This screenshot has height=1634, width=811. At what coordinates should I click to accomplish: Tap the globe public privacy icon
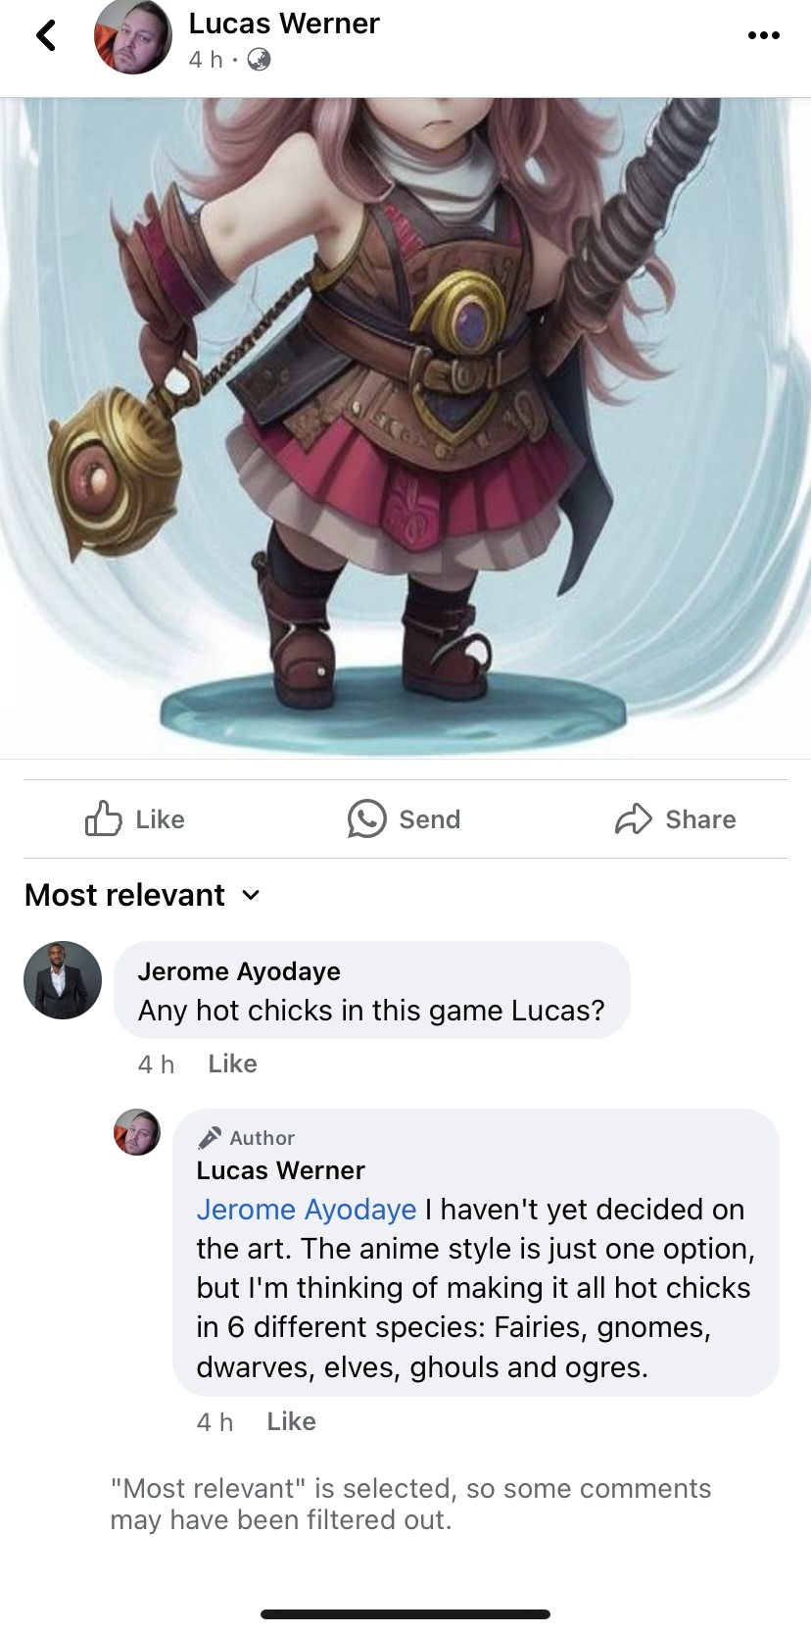(x=259, y=60)
